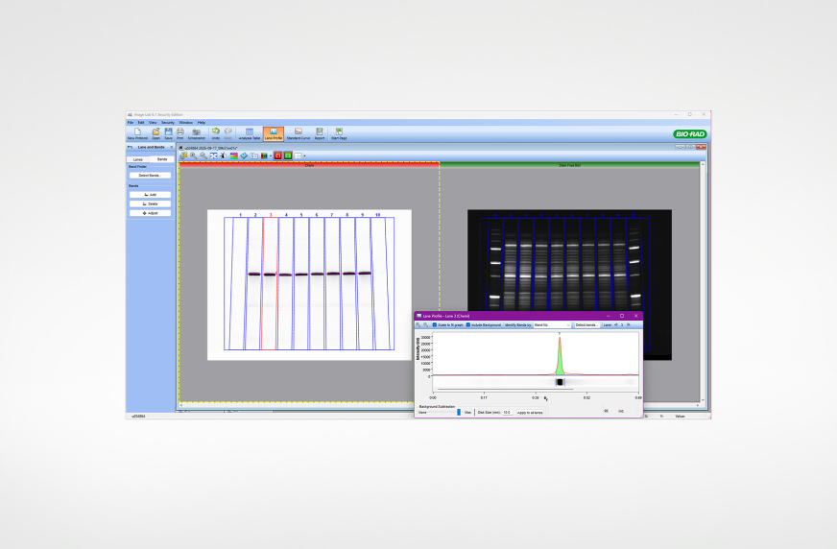Toggle the red C1 channel button
This screenshot has width=837, height=549.
[x=277, y=155]
